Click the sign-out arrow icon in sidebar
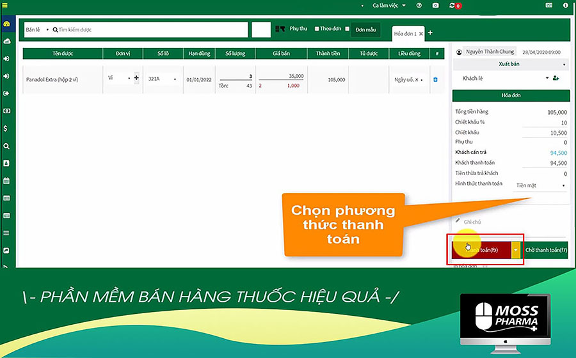Image resolution: width=576 pixels, height=358 pixels. click(6, 93)
